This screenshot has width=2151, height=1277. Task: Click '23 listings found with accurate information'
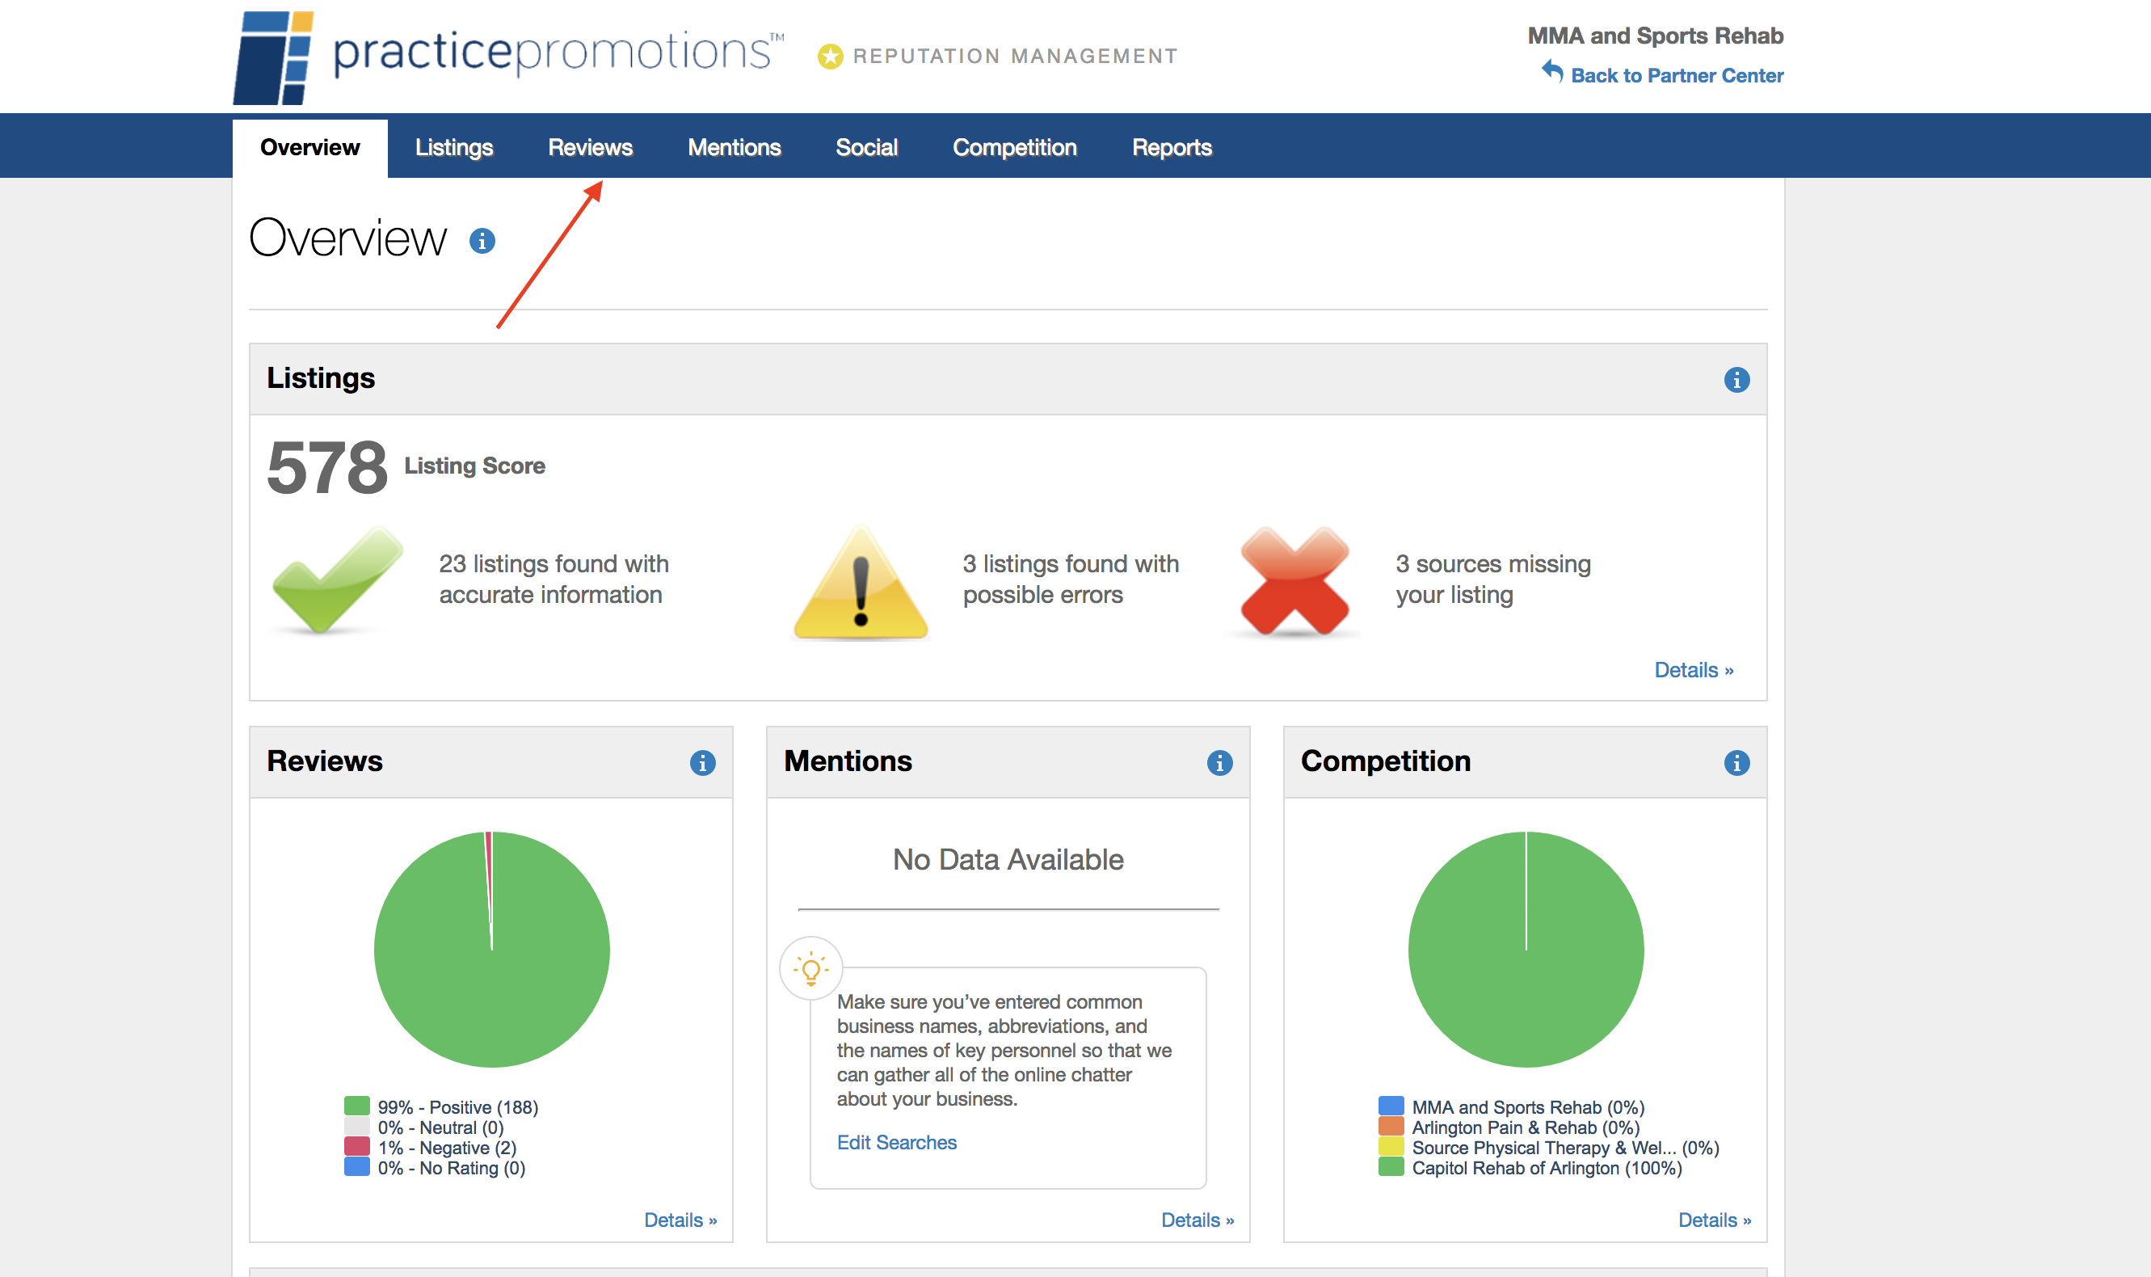coord(554,579)
